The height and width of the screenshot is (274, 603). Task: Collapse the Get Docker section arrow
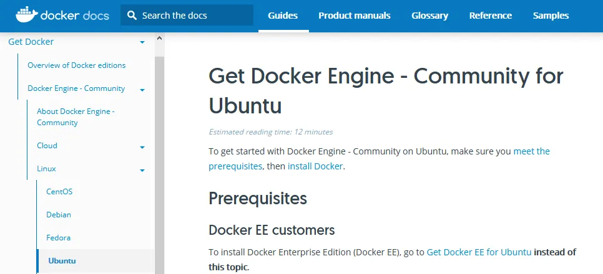(x=142, y=42)
